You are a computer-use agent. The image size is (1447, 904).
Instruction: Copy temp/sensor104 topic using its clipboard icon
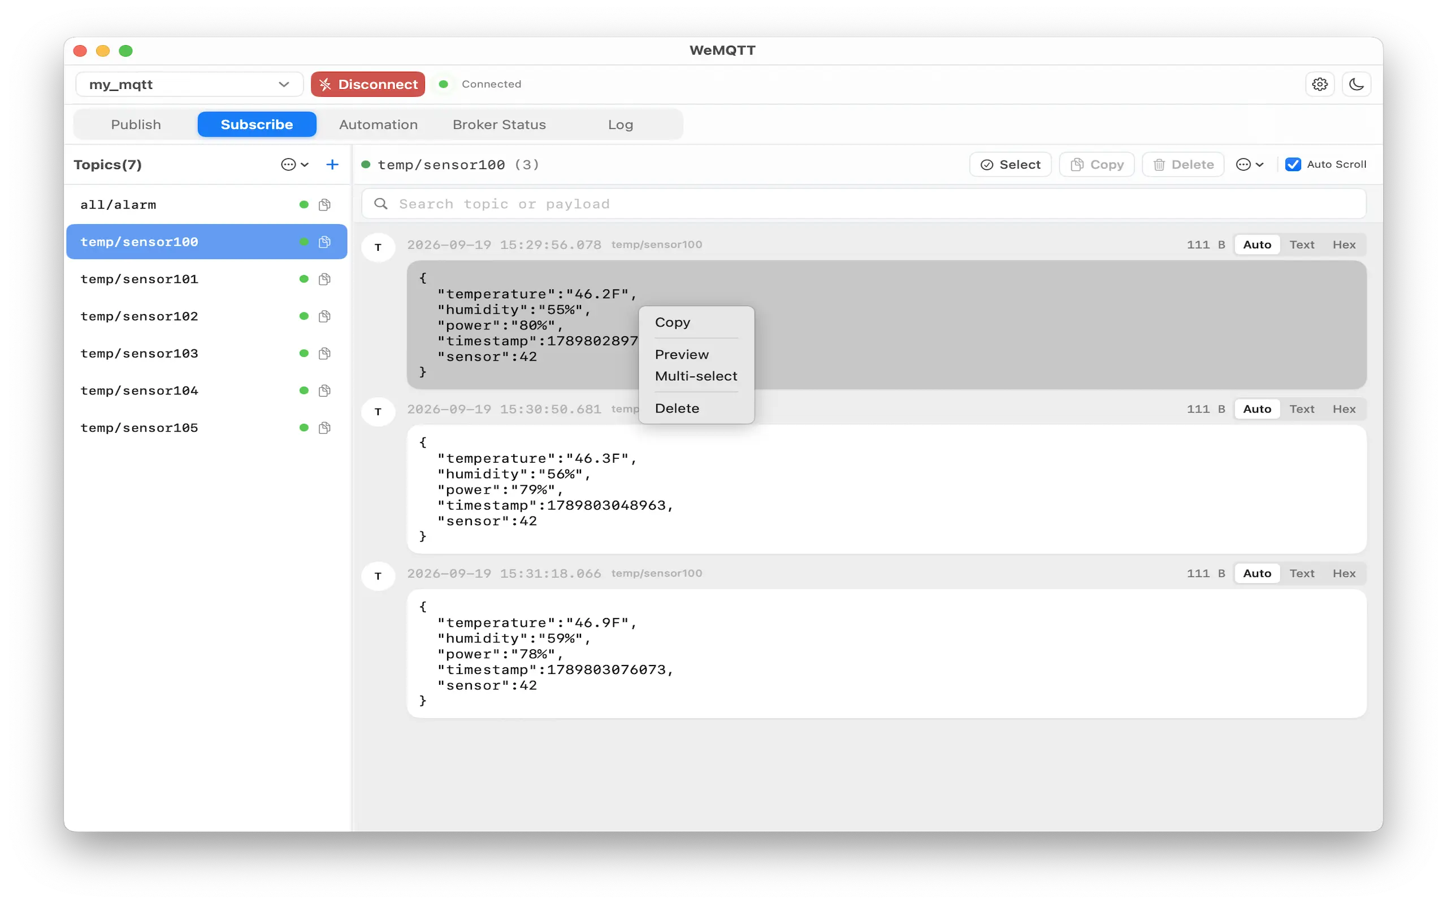pyautogui.click(x=324, y=390)
